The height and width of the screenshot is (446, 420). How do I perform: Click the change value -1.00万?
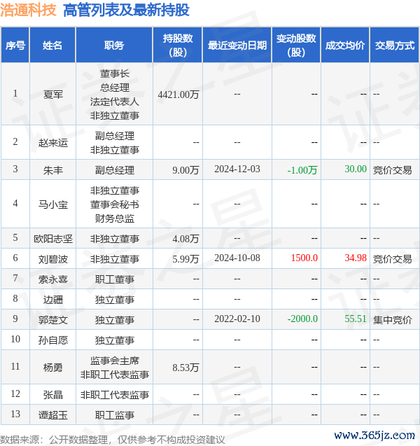pos(302,170)
